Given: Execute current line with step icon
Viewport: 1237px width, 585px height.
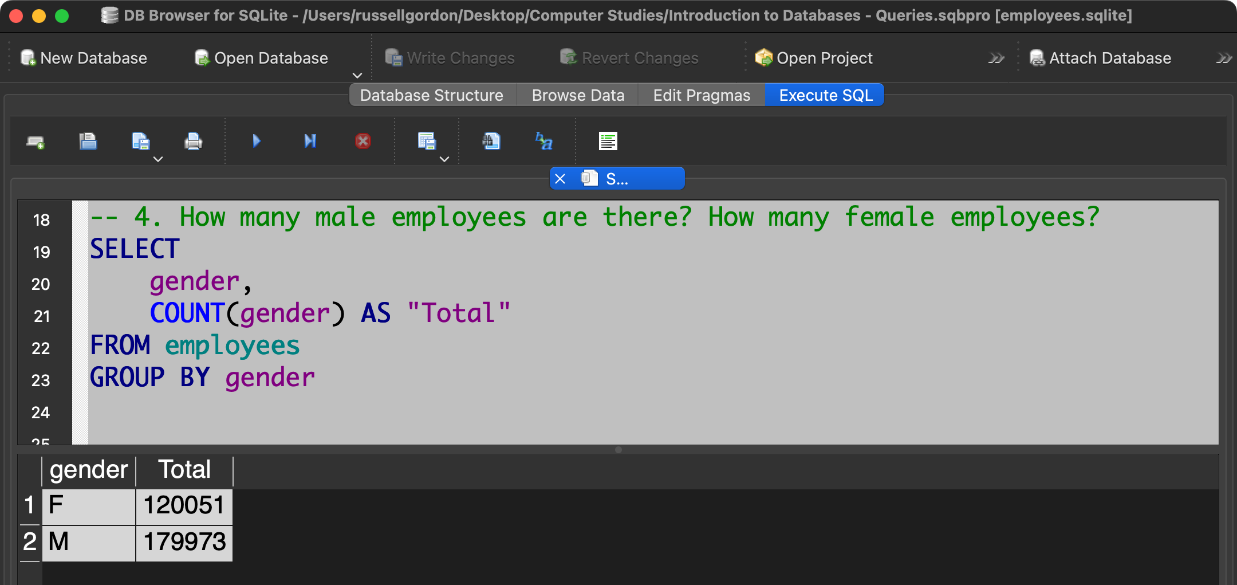Looking at the screenshot, I should tap(310, 141).
